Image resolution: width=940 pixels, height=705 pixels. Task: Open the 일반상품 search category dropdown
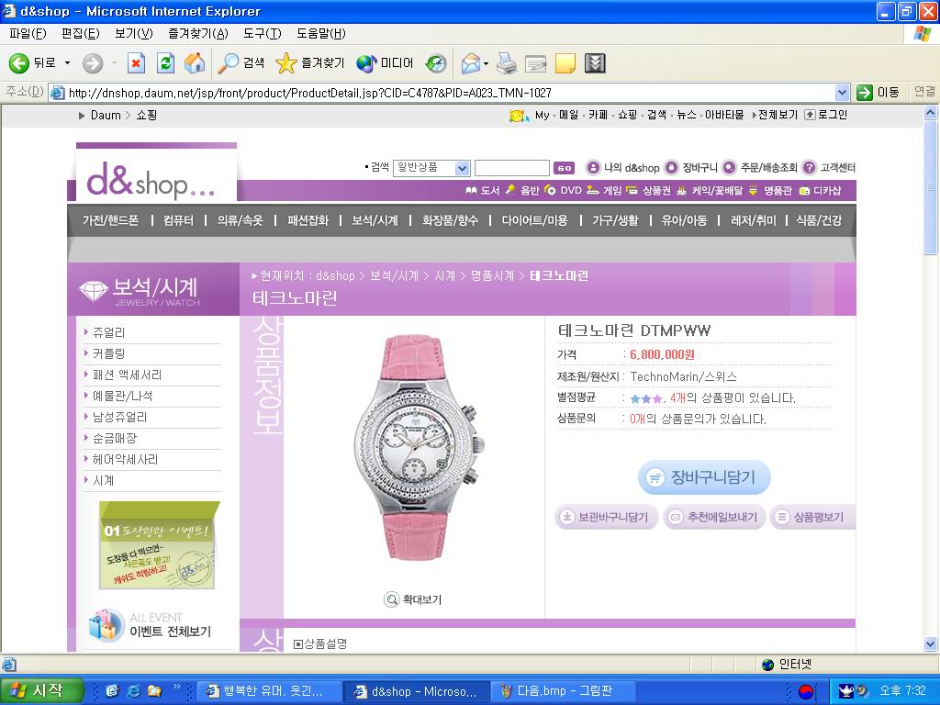click(x=462, y=168)
